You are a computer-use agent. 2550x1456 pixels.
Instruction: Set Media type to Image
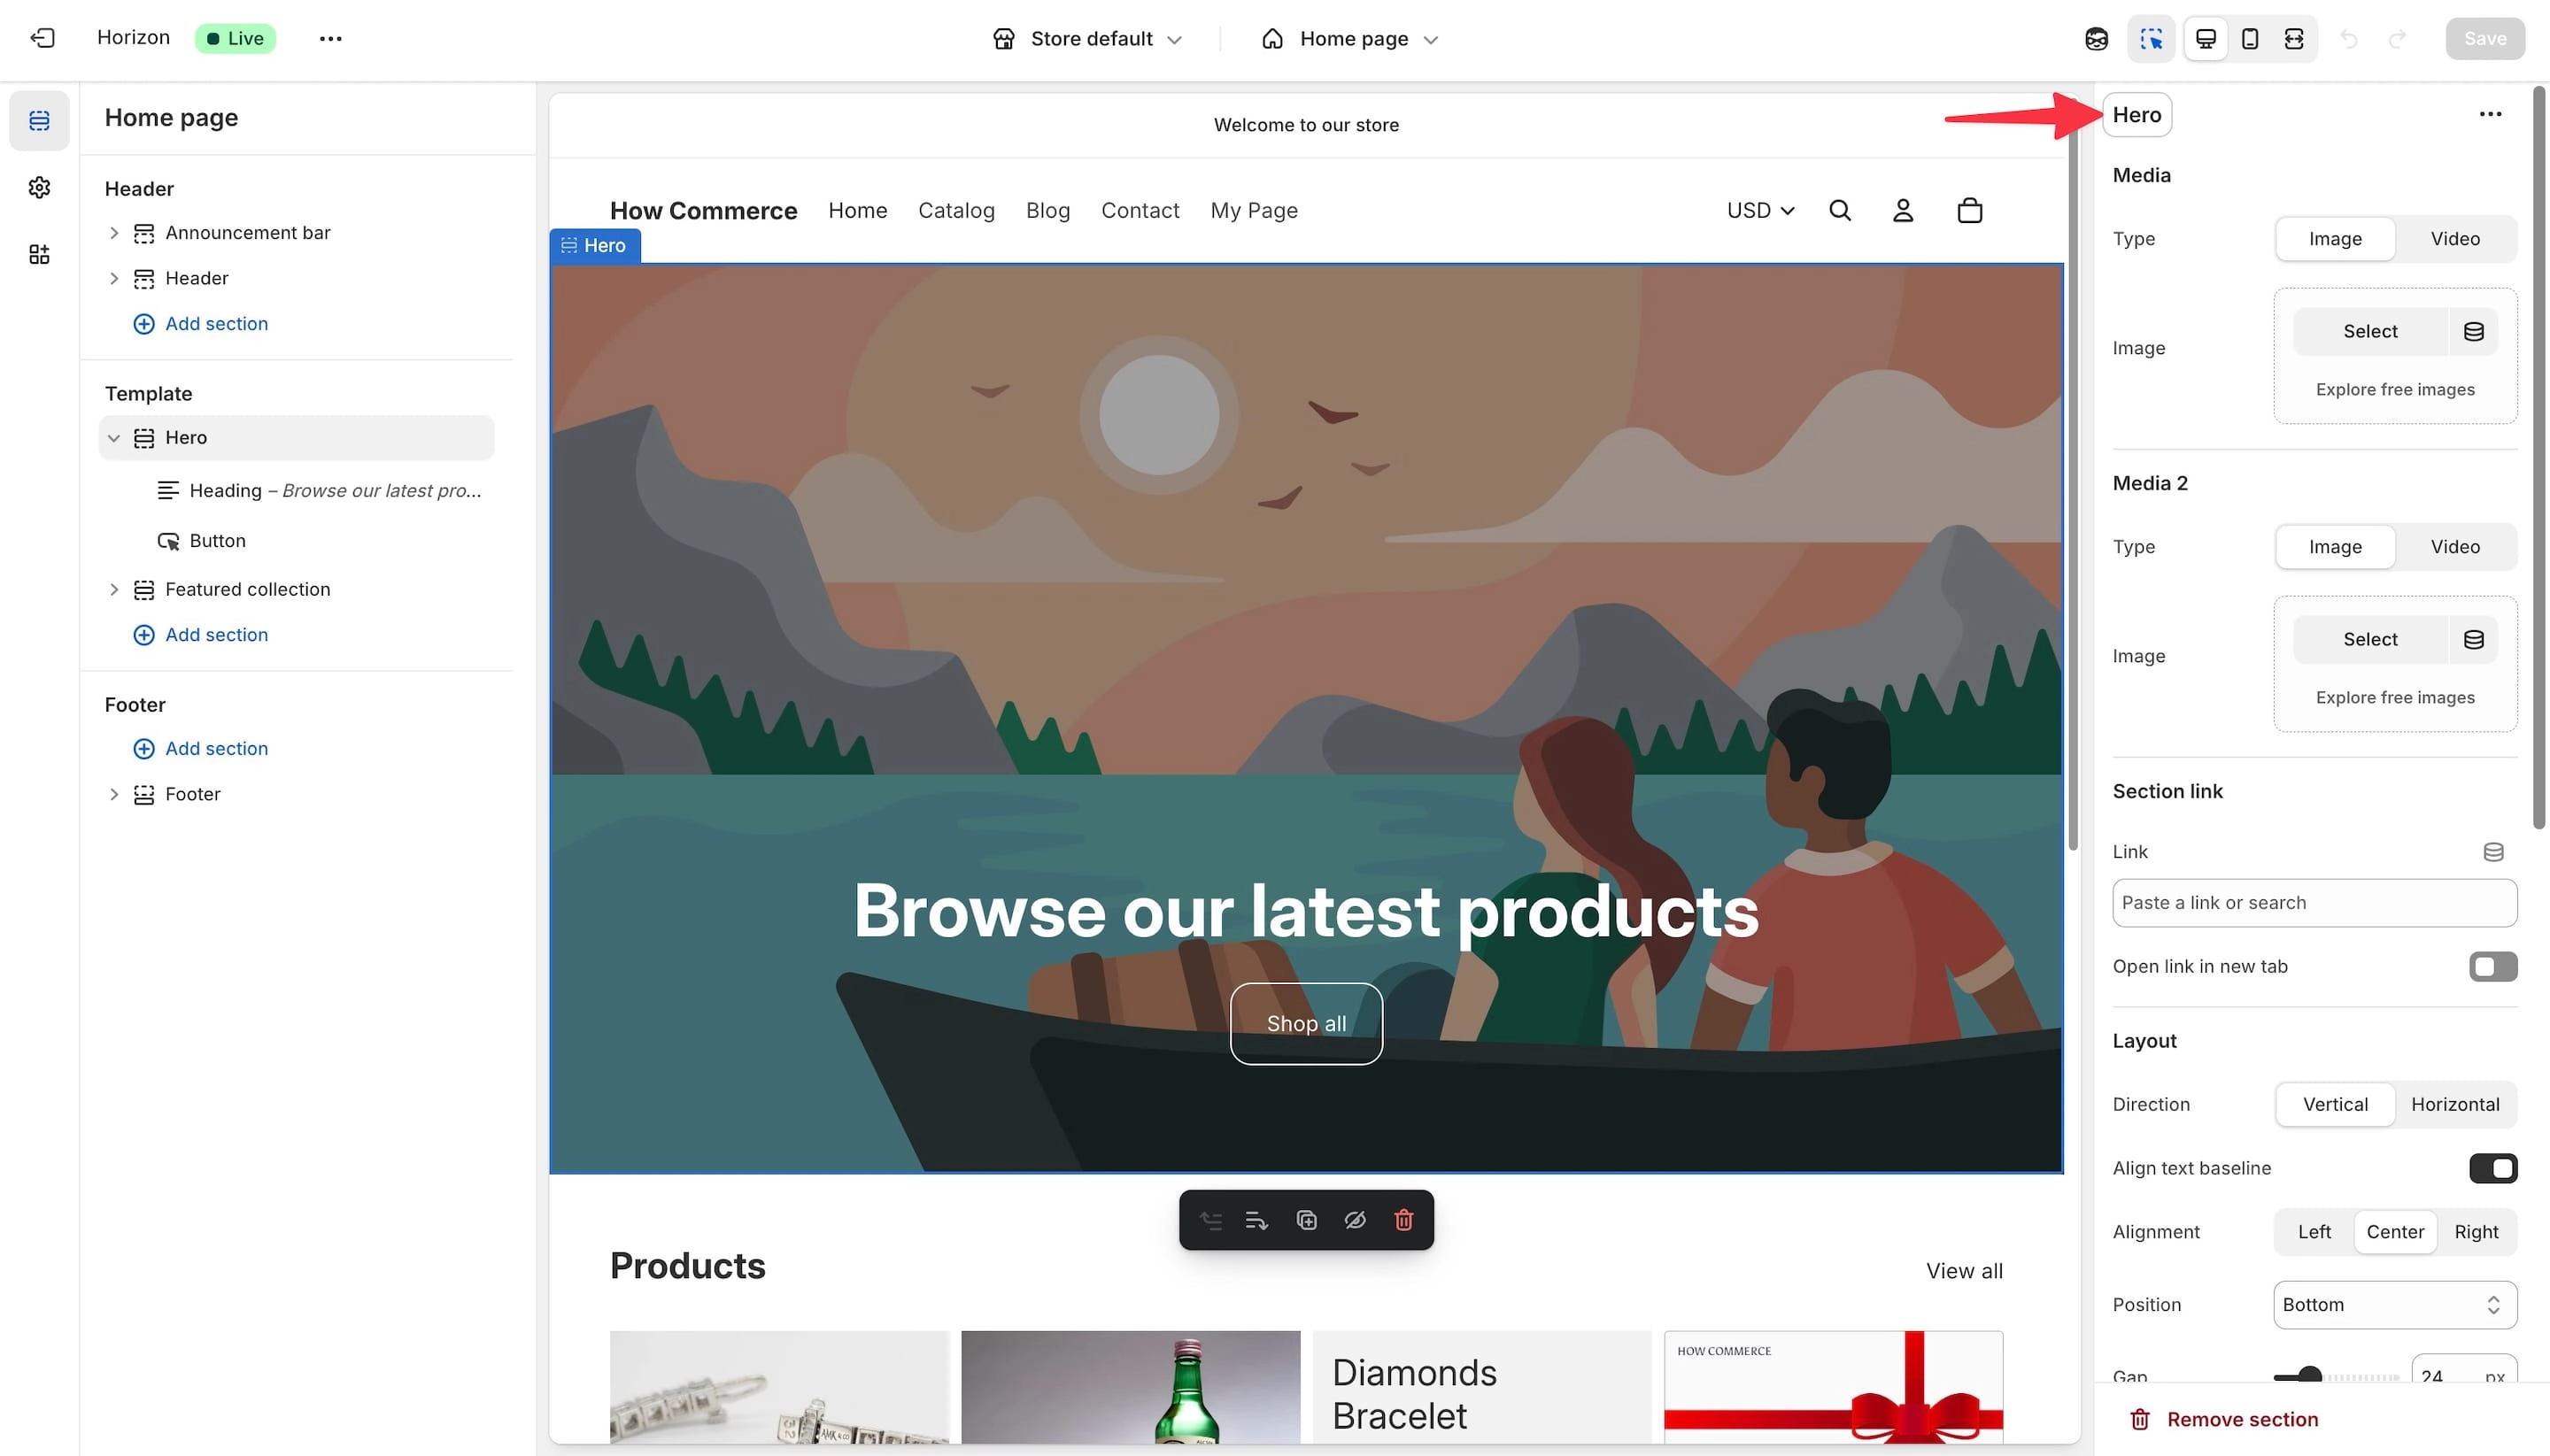click(2335, 239)
